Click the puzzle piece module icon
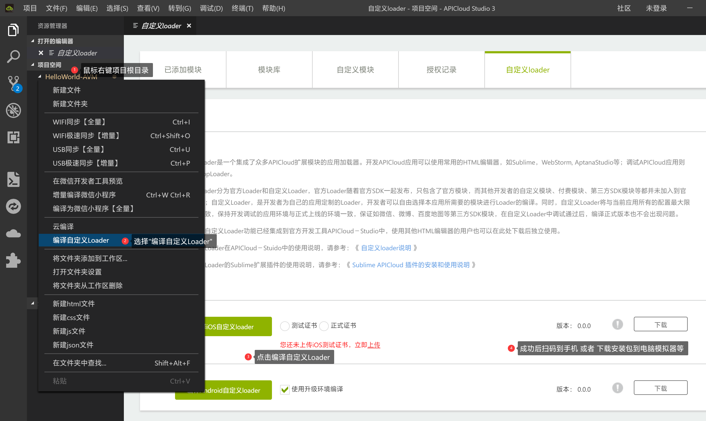Screen dimensions: 706x421 (x=13, y=260)
